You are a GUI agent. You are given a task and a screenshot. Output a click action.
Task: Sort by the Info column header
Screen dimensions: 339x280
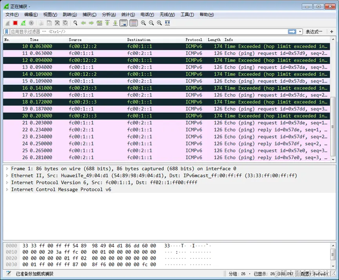277,40
